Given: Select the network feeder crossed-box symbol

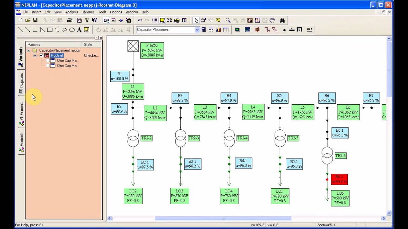Looking at the screenshot, I should click(x=133, y=46).
